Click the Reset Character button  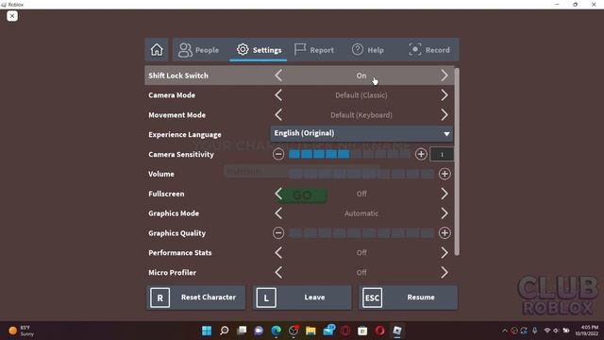pyautogui.click(x=195, y=297)
